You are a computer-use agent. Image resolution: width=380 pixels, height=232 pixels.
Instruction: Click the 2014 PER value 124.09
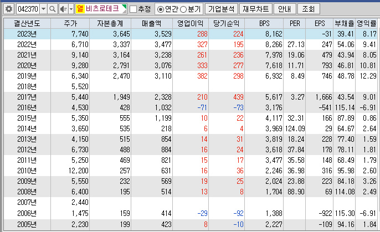[295, 128]
